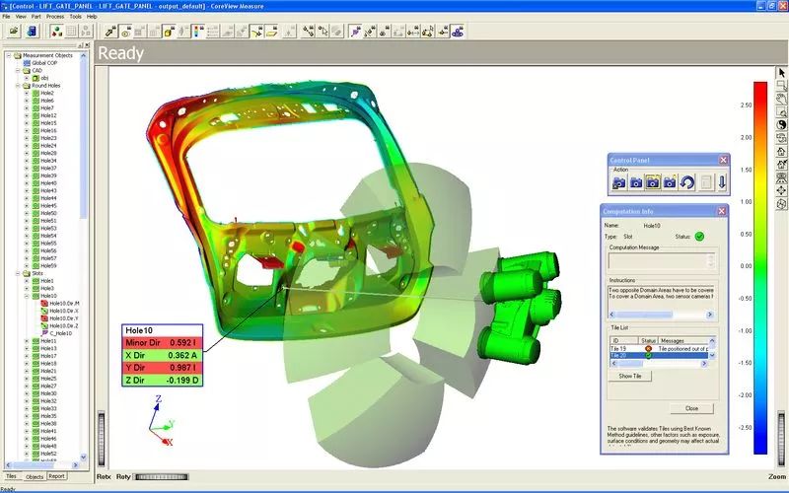Click the Zoom dial slider on right
789x493 pixels.
point(781,438)
